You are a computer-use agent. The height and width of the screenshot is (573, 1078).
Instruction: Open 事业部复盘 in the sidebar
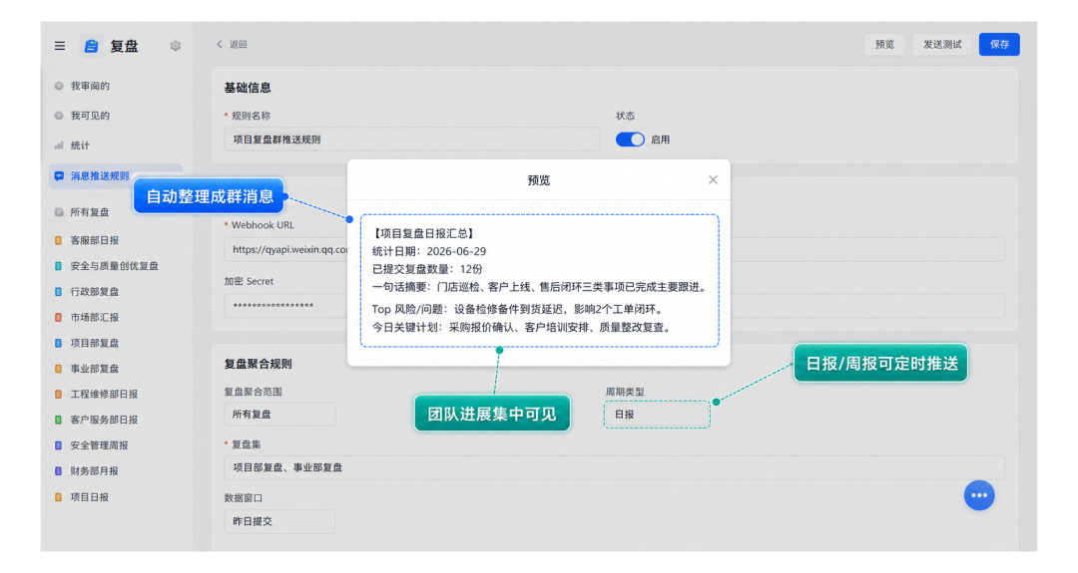[x=94, y=369]
